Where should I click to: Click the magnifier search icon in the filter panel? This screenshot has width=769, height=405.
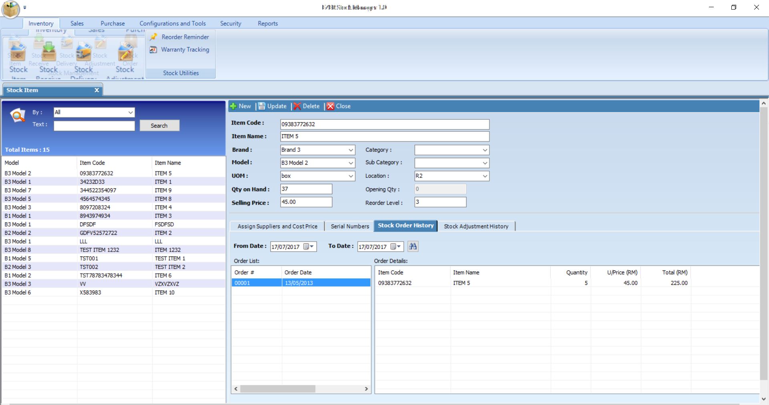pyautogui.click(x=17, y=116)
